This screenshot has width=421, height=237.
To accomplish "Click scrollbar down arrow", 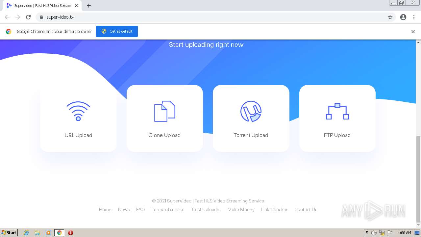I will click(x=418, y=225).
